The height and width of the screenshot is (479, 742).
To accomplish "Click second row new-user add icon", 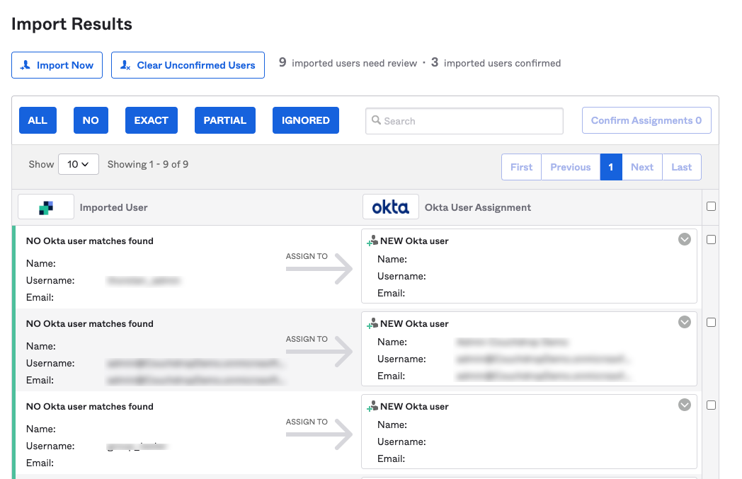I will [372, 323].
